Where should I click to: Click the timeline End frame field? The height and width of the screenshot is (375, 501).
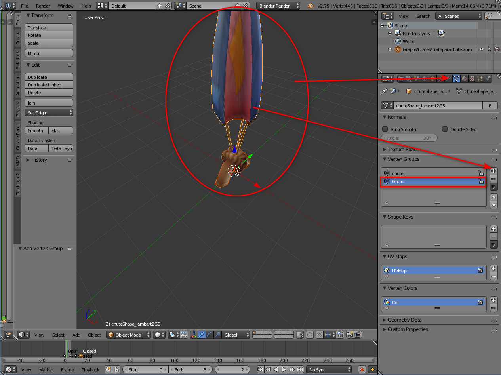191,369
